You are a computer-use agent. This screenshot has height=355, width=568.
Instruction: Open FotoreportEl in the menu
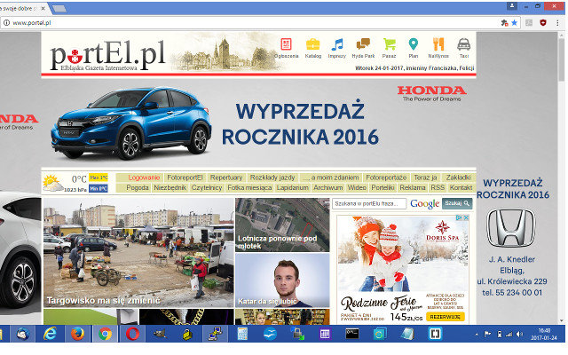[185, 177]
